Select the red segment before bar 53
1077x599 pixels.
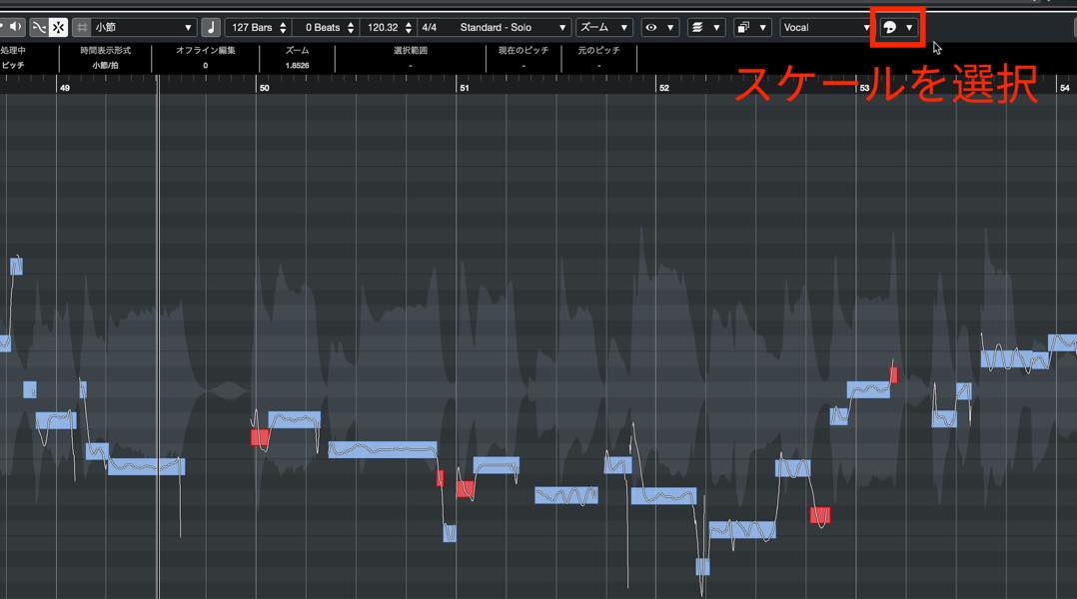820,515
